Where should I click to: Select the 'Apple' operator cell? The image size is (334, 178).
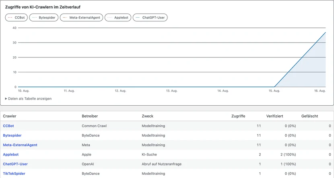click(x=87, y=155)
